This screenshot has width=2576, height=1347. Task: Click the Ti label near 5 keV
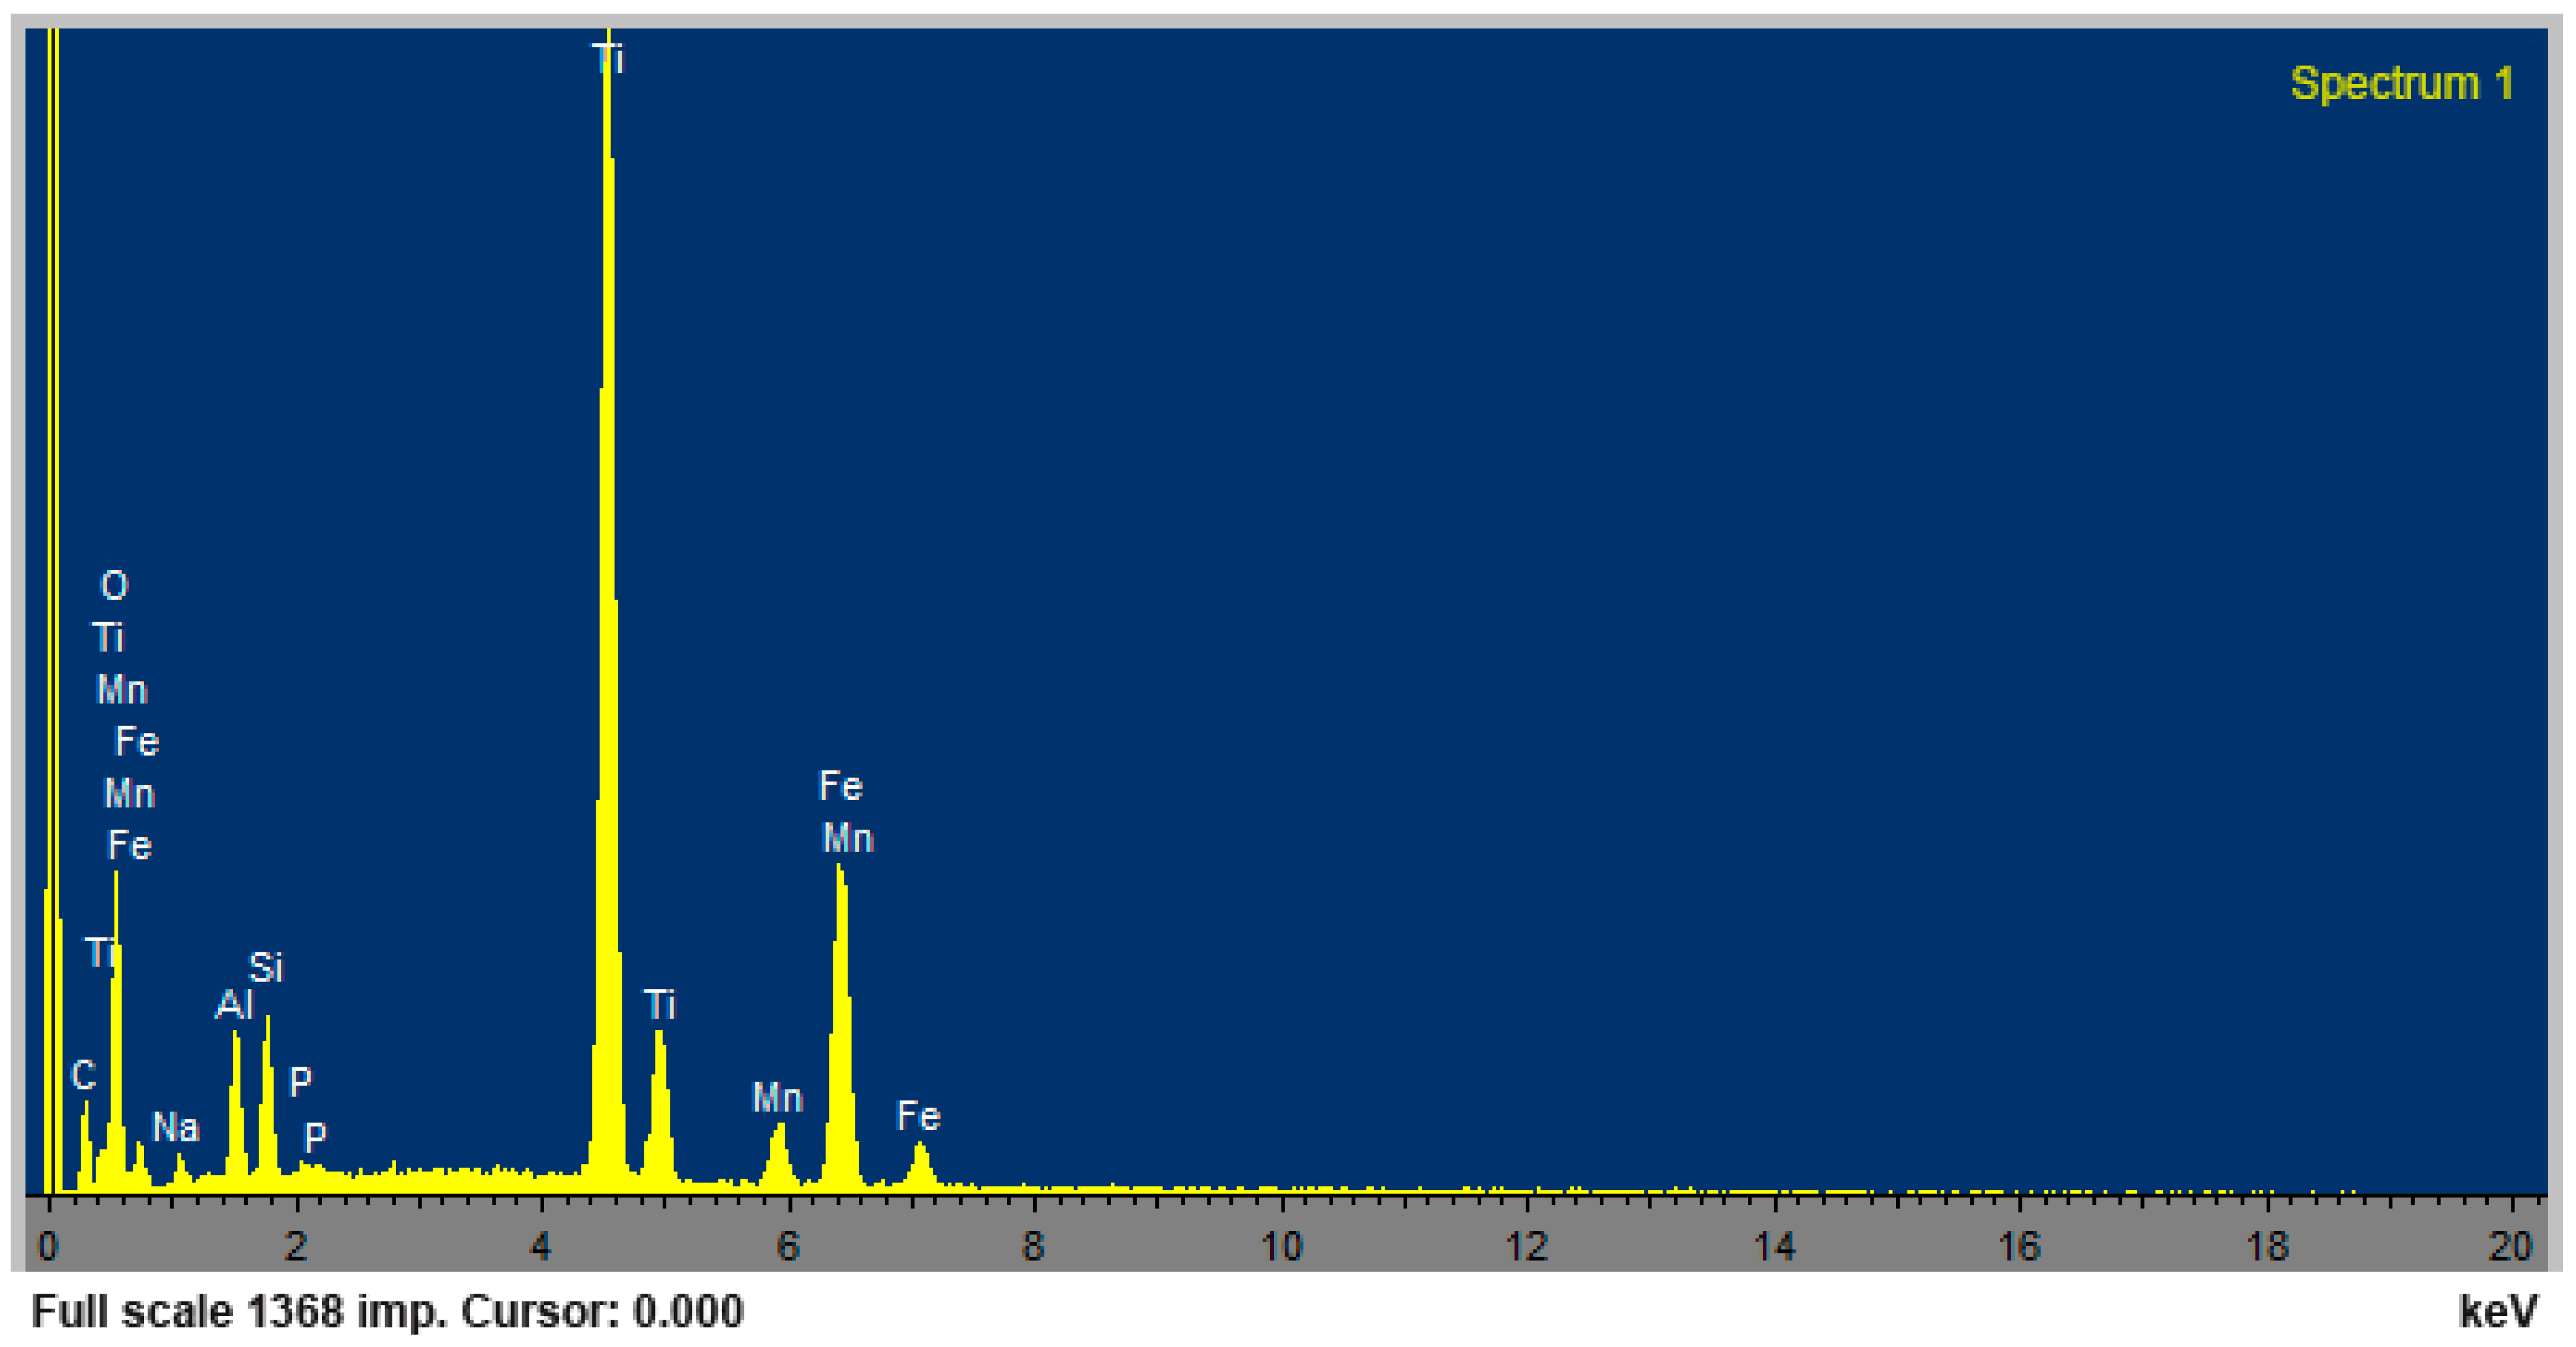[659, 1004]
